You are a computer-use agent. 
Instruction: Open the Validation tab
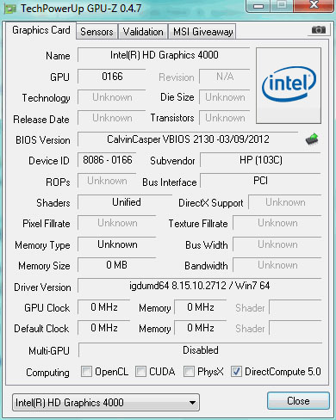pos(143,32)
